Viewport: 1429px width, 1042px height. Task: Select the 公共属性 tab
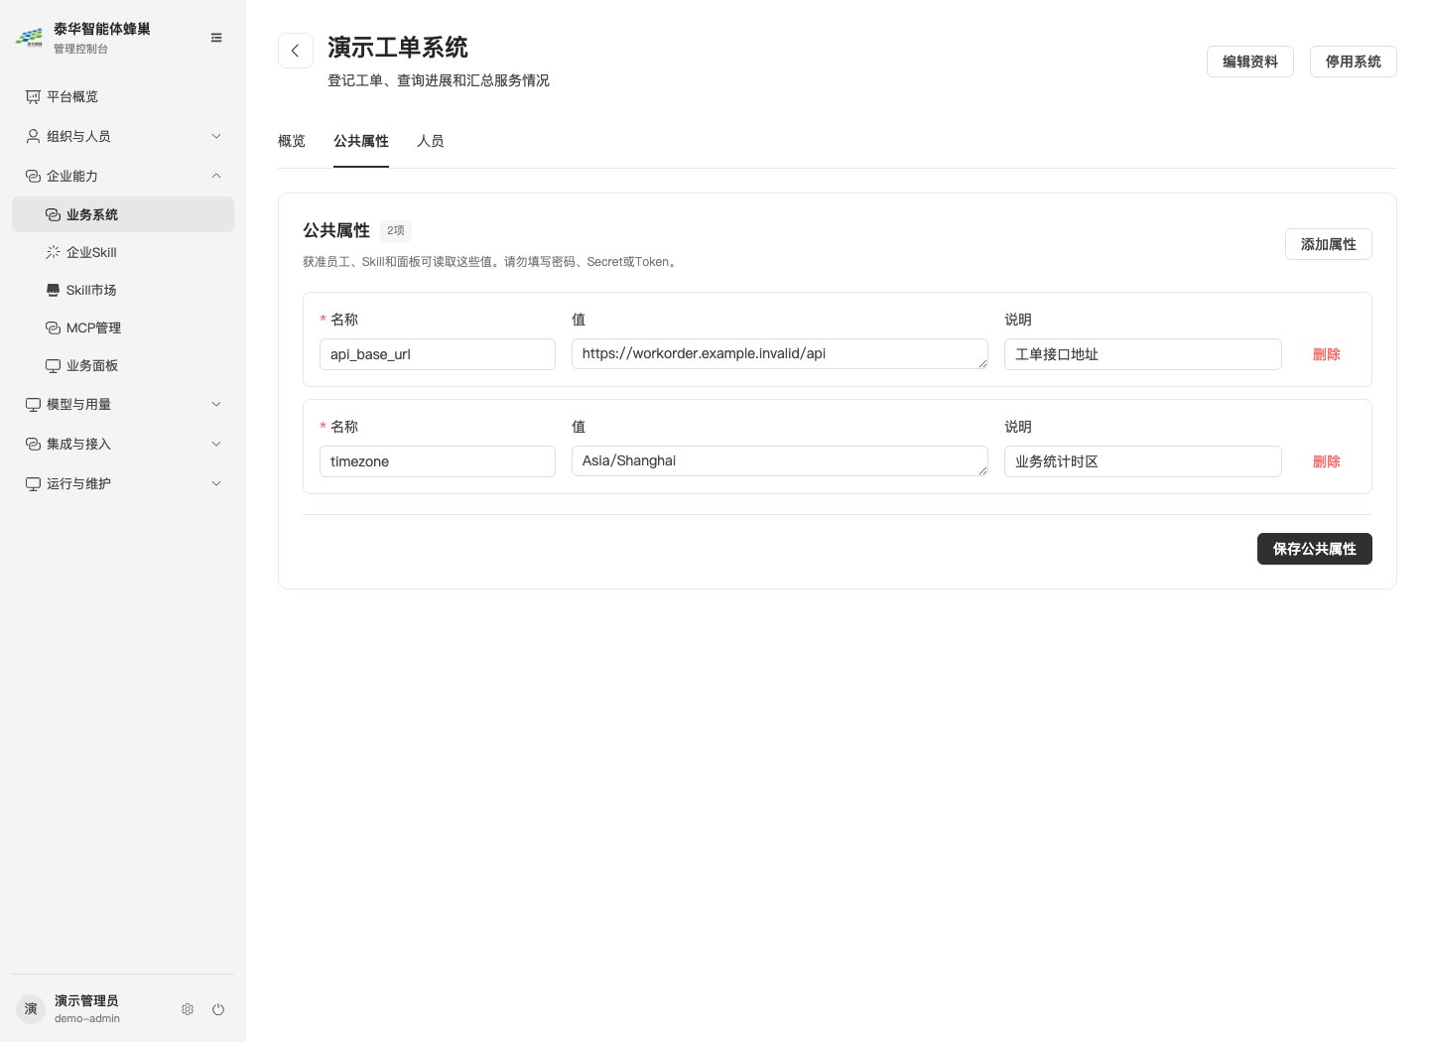click(x=361, y=141)
